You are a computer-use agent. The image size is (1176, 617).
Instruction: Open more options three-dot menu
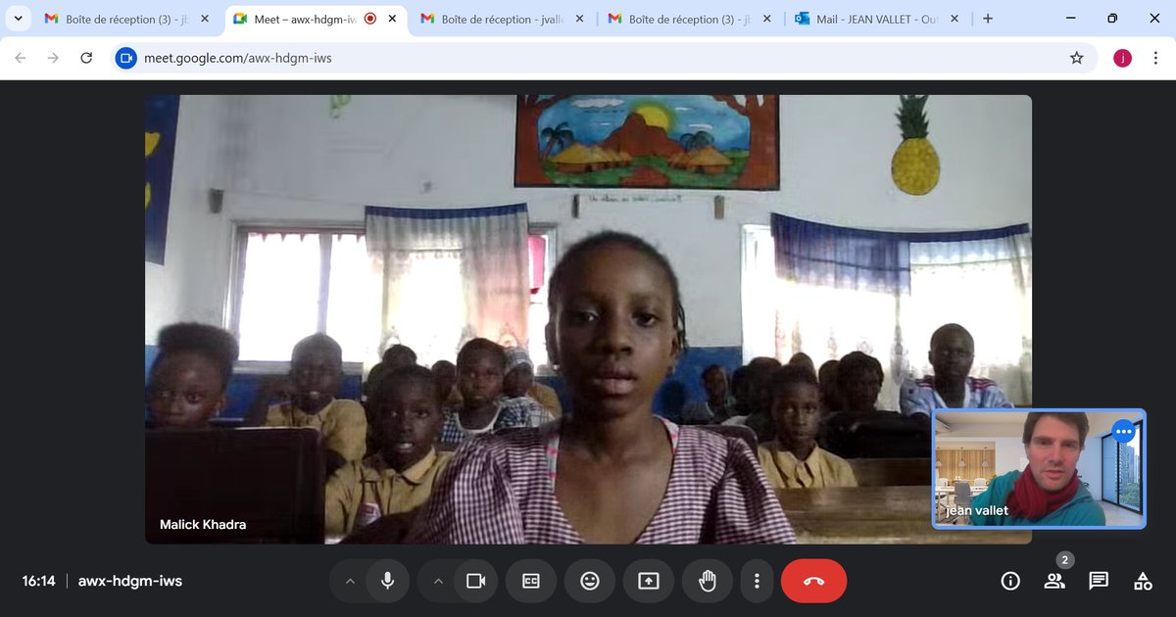point(757,581)
